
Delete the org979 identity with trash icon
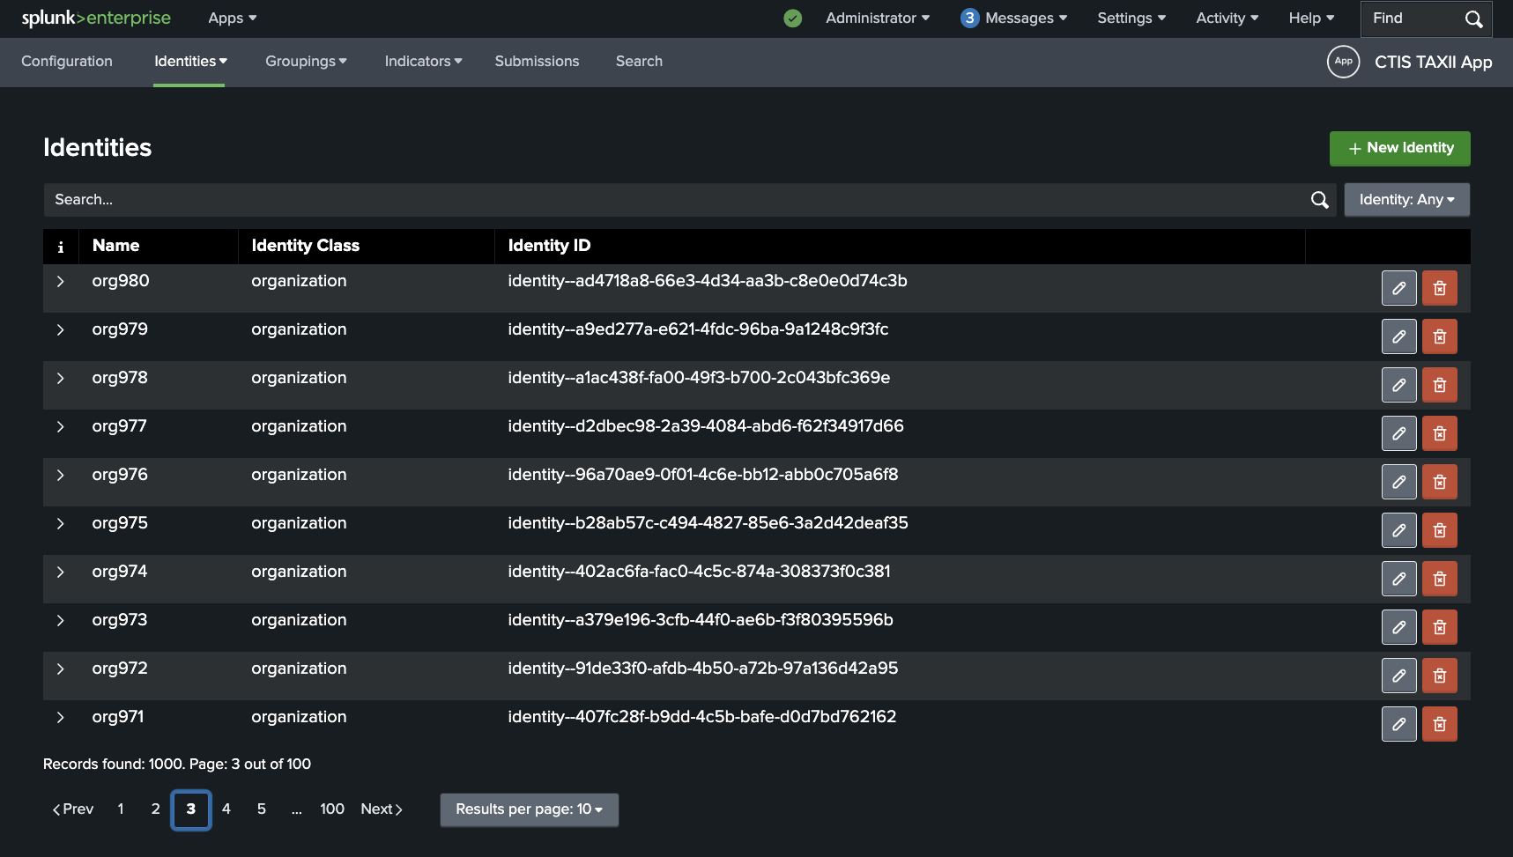pos(1439,336)
